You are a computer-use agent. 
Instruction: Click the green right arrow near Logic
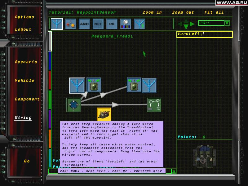pos(192,24)
